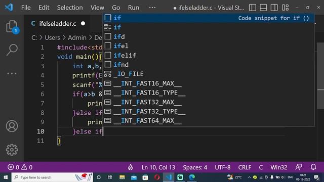Screen dimensions: 324x182
Task: Open Task View icon on taskbar
Action: [110, 177]
